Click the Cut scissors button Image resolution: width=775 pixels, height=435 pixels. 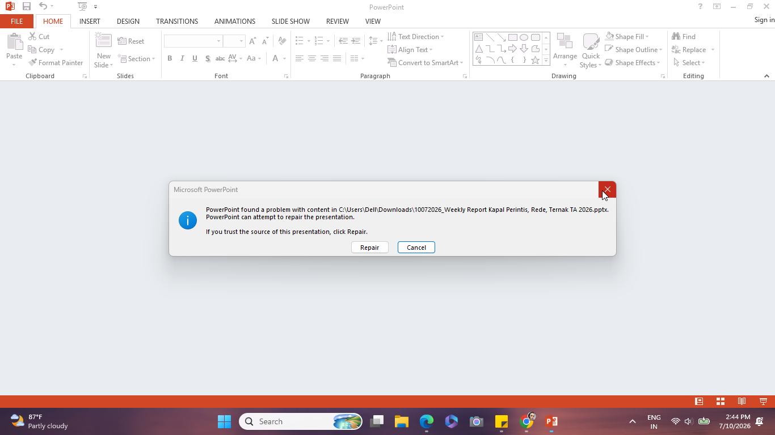coord(39,36)
